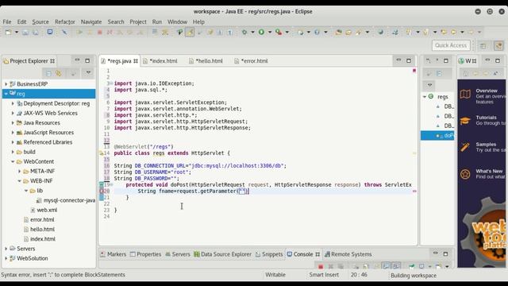Click the Save All toolbar icon
508x286 pixels.
pyautogui.click(x=35, y=32)
